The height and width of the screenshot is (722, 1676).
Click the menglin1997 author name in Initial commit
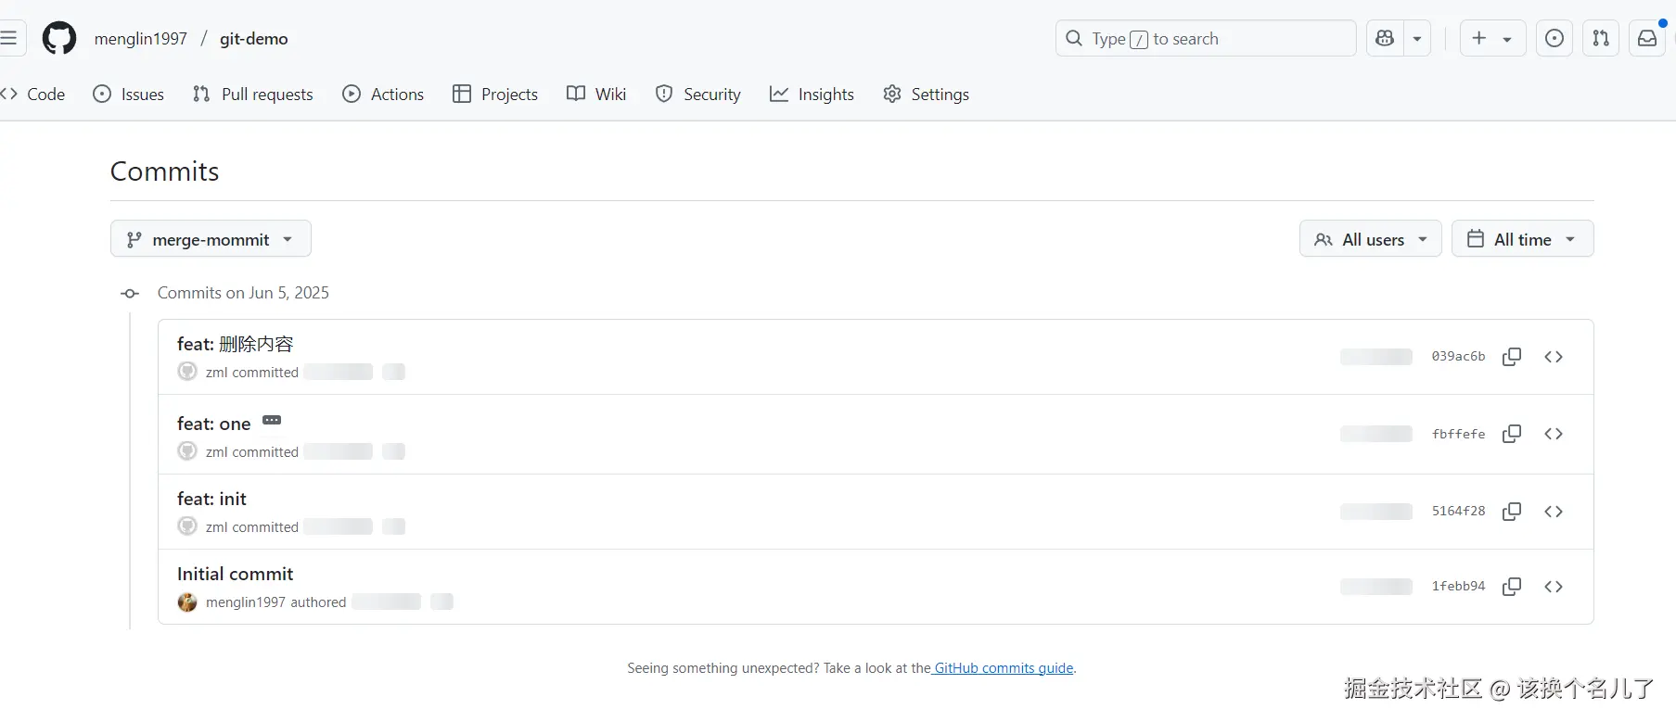246,602
